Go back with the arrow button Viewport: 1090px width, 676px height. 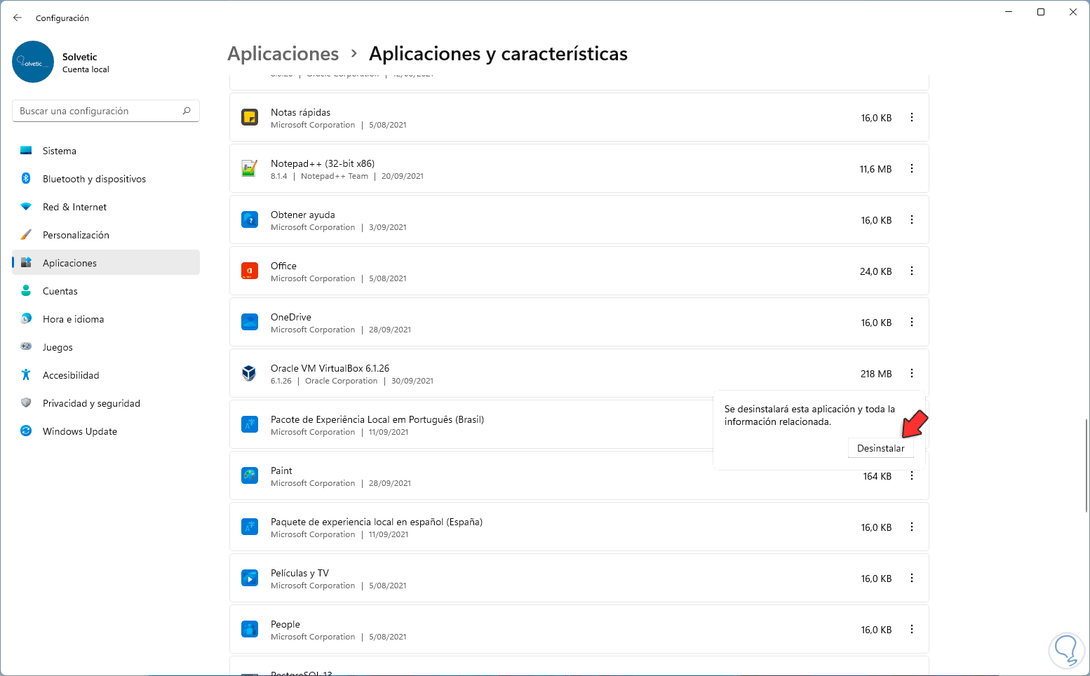pyautogui.click(x=18, y=18)
